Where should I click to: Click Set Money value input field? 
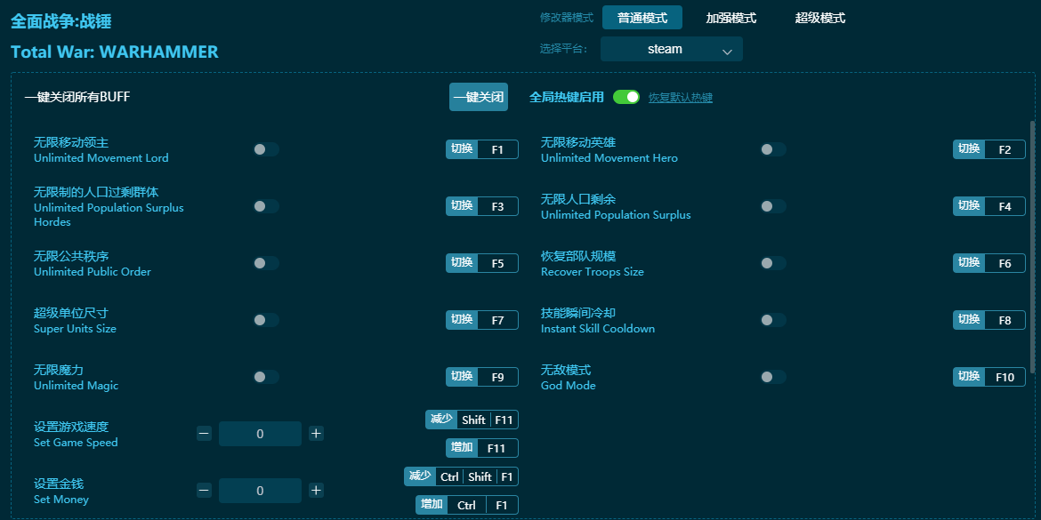pos(260,491)
